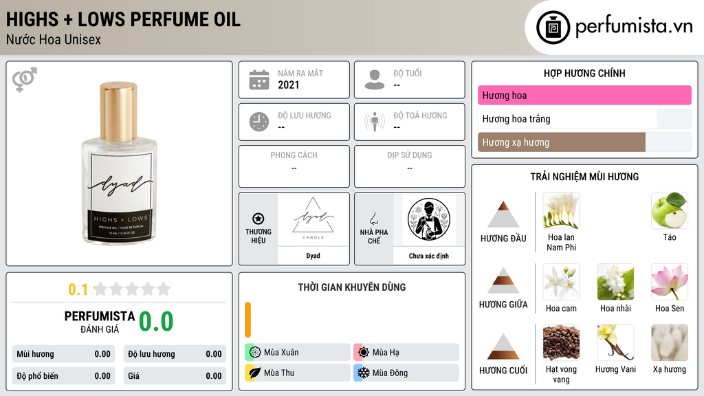
Task: Click the Mùa Hạ sun icon
Action: pos(364,353)
